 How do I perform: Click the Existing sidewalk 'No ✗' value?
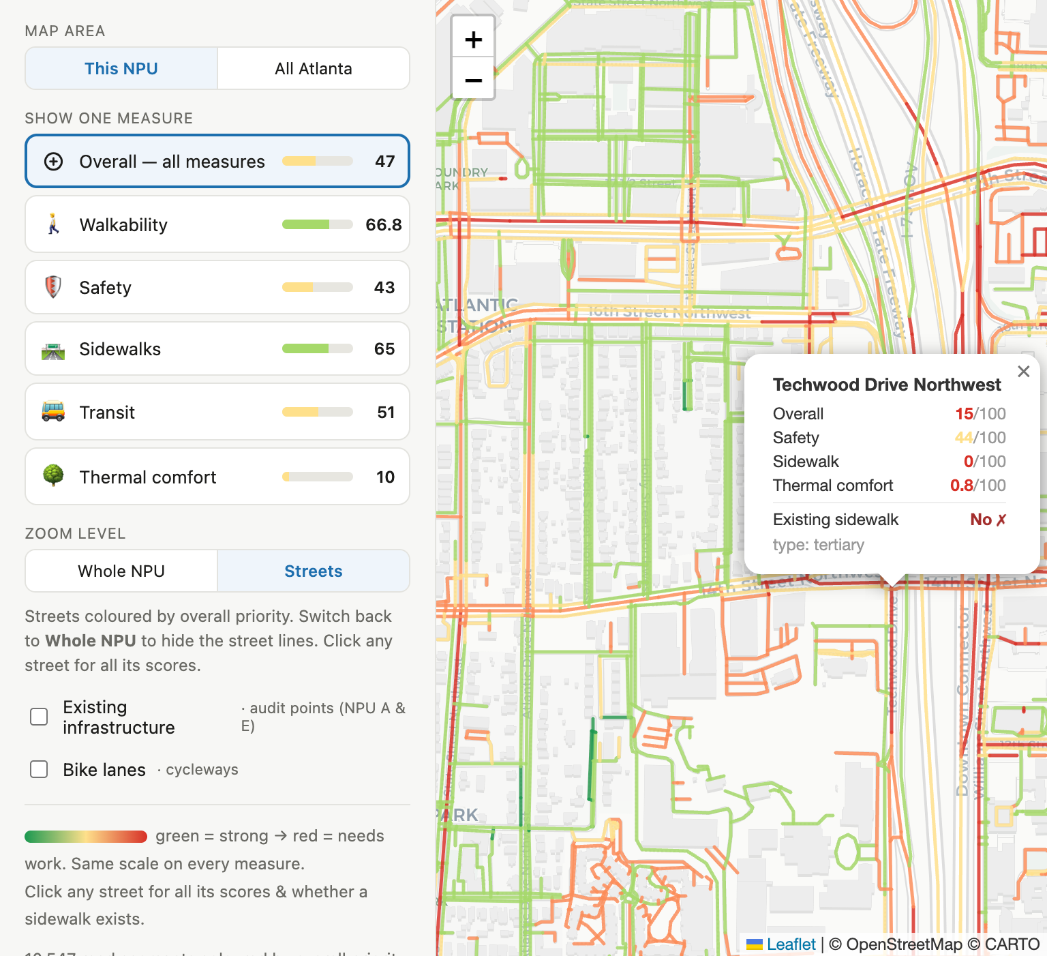click(x=988, y=520)
